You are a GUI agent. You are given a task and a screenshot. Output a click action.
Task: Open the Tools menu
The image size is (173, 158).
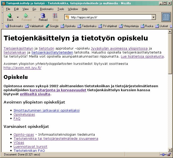pyautogui.click(x=61, y=9)
